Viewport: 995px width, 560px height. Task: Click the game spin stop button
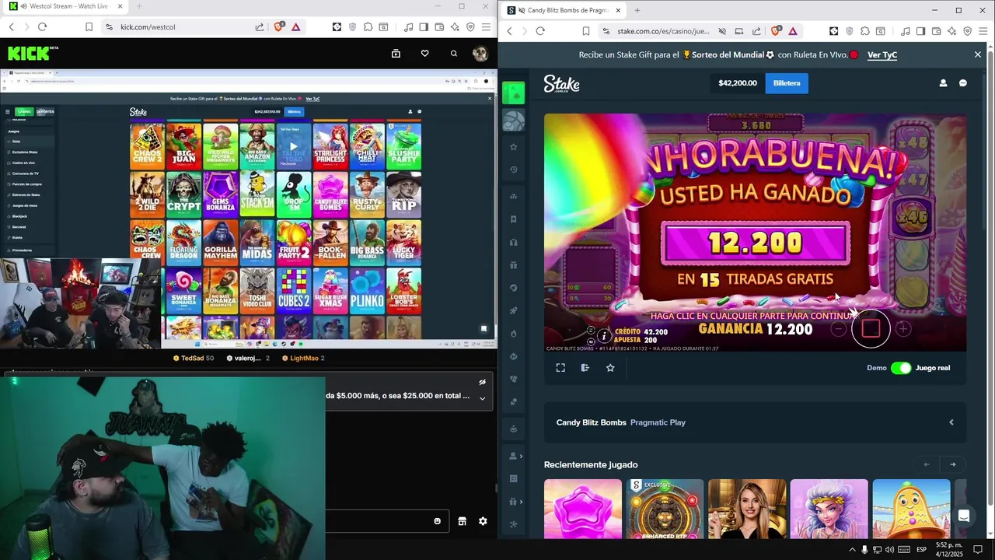click(871, 328)
